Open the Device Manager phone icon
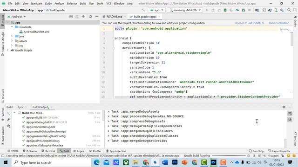The image size is (298, 167). click(x=276, y=10)
